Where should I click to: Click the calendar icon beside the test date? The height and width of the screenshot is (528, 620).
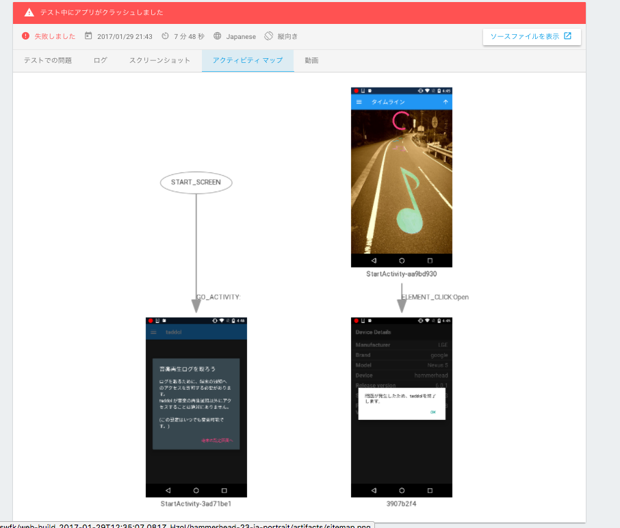[88, 36]
